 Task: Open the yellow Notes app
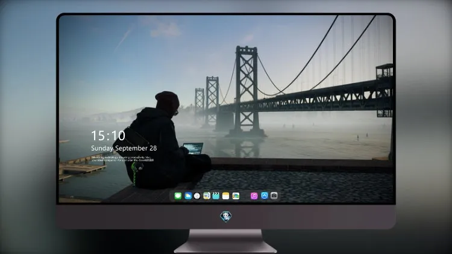[226, 196]
